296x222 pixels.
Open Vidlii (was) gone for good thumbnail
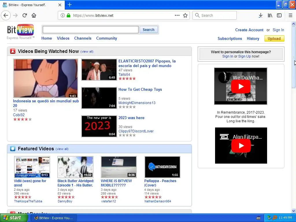(32, 167)
